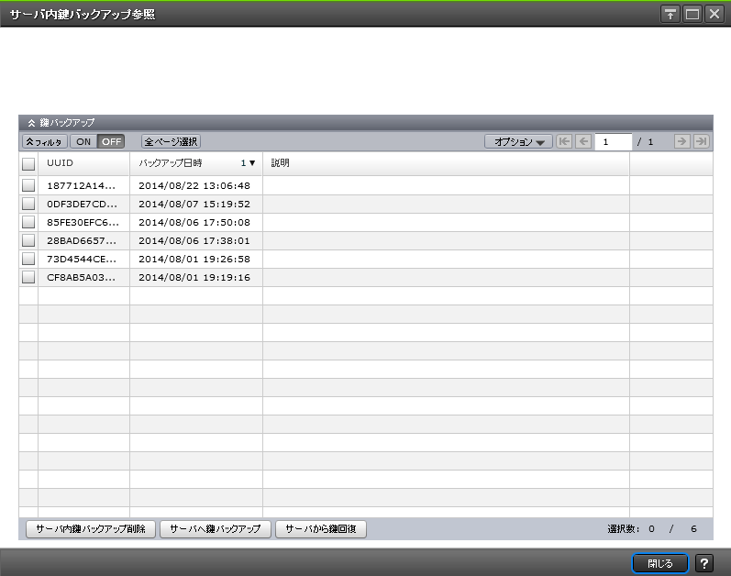731x576 pixels.
Task: Focus the page number input field
Action: point(613,141)
